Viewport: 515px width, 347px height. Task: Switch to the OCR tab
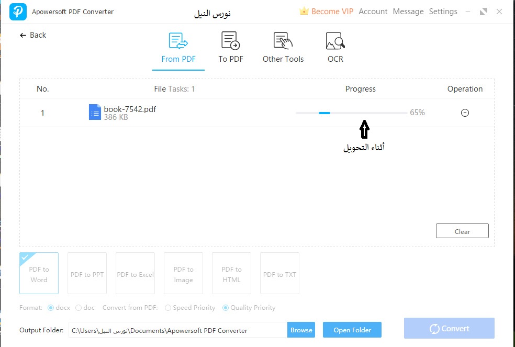coord(335,48)
